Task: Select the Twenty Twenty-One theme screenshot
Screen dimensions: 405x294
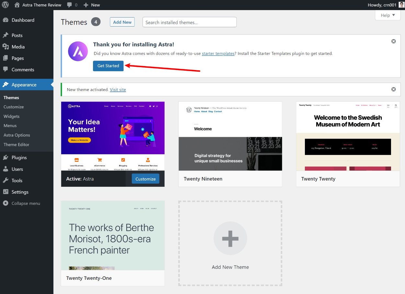Action: 113,236
